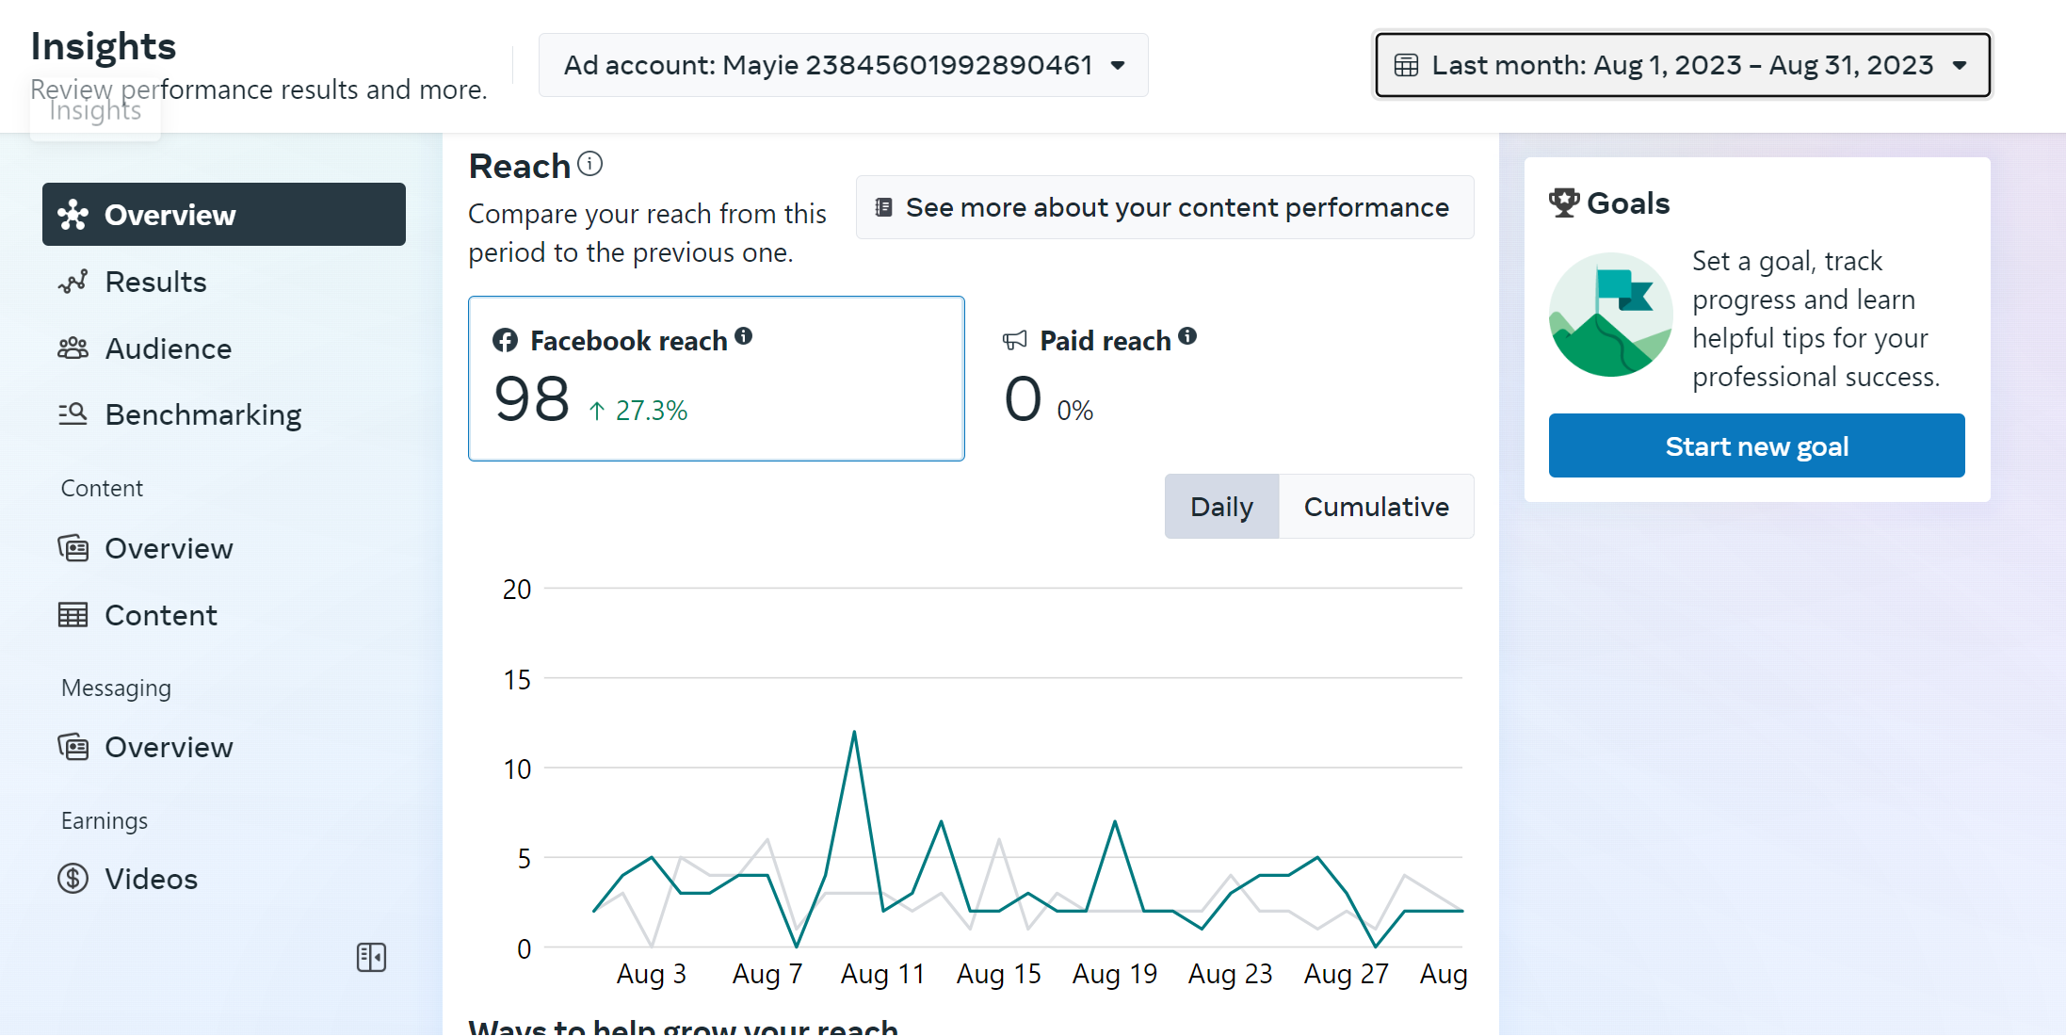Click the Goals trophy icon
This screenshot has width=2066, height=1036.
1564,202
